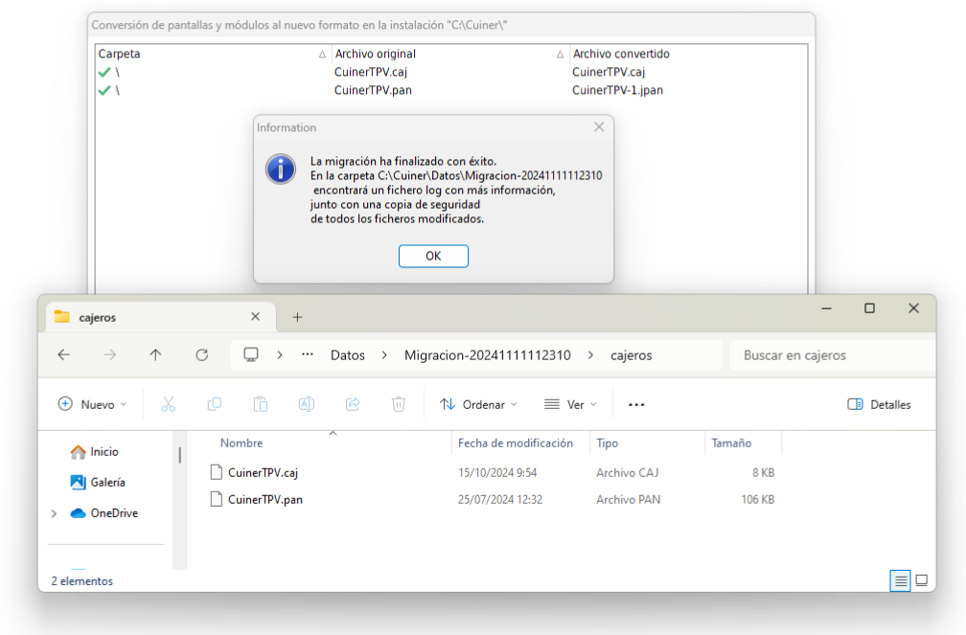Sort files by Tamaño column
The image size is (966, 635).
point(731,443)
